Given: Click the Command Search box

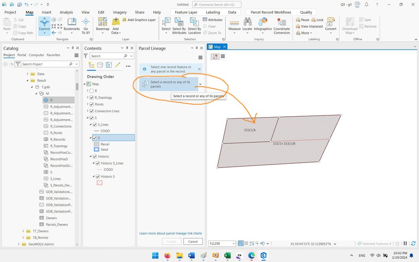Looking at the screenshot, I should point(217,5).
